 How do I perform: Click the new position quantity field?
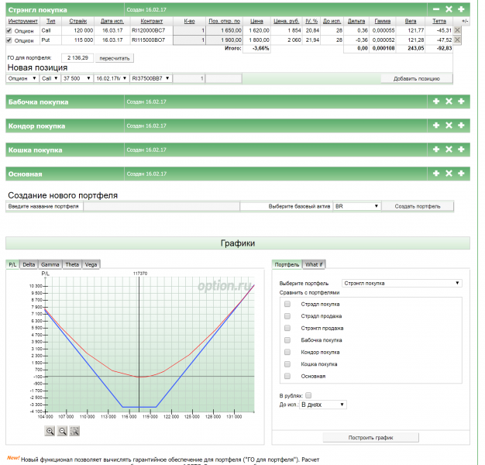coord(188,78)
